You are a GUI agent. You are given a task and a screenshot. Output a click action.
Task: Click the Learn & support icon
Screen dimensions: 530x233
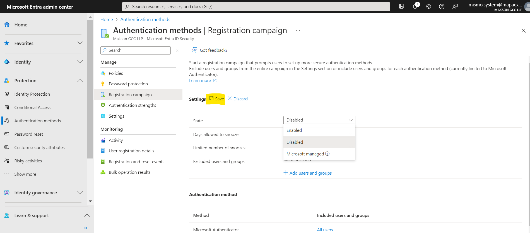pos(7,215)
